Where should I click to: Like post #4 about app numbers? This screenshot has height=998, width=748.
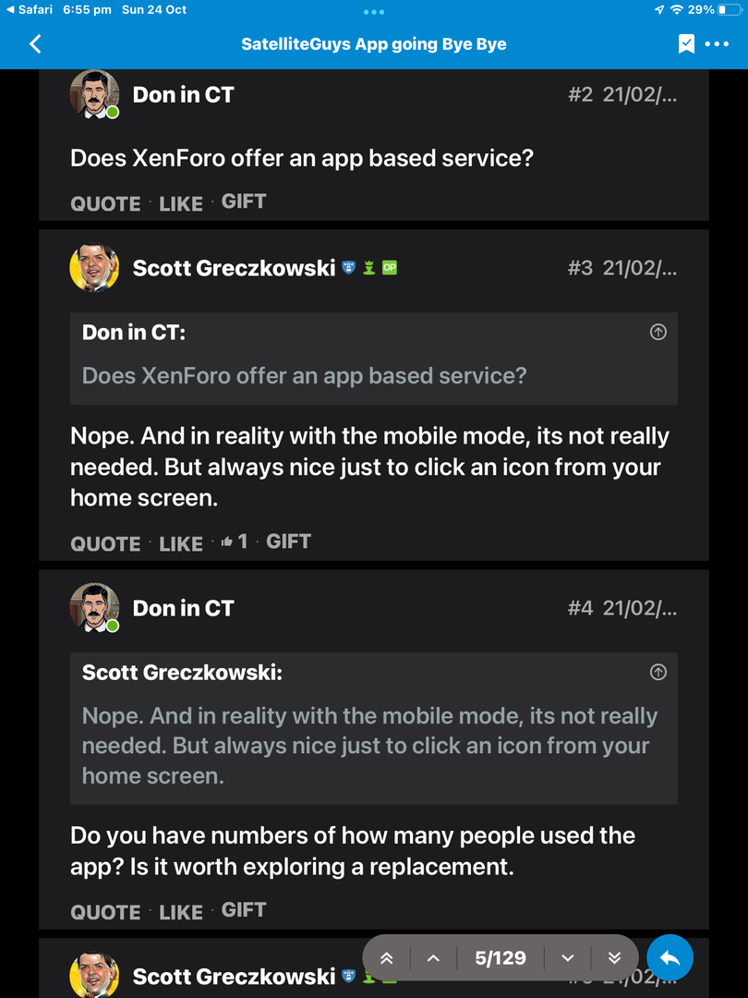coord(181,912)
